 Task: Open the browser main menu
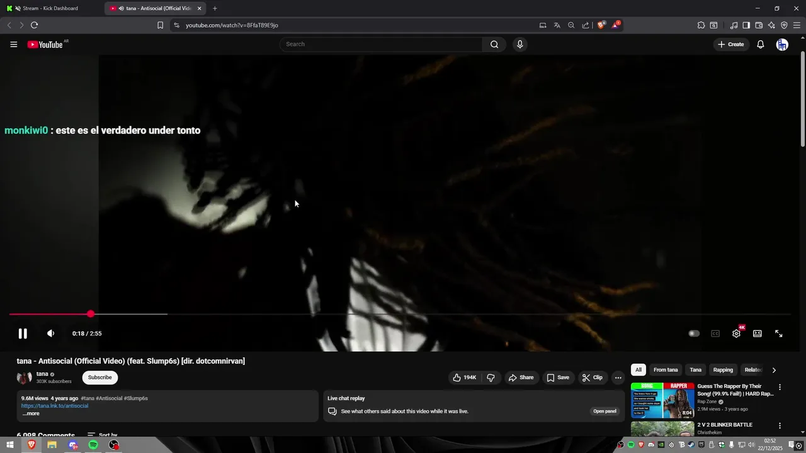[797, 25]
